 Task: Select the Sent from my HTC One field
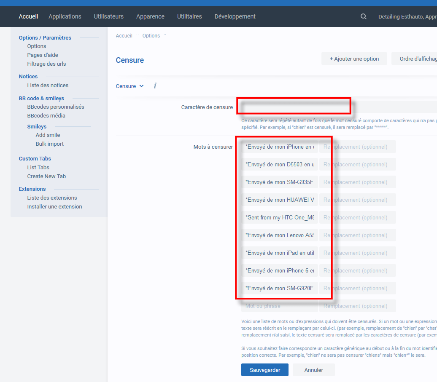(280, 217)
